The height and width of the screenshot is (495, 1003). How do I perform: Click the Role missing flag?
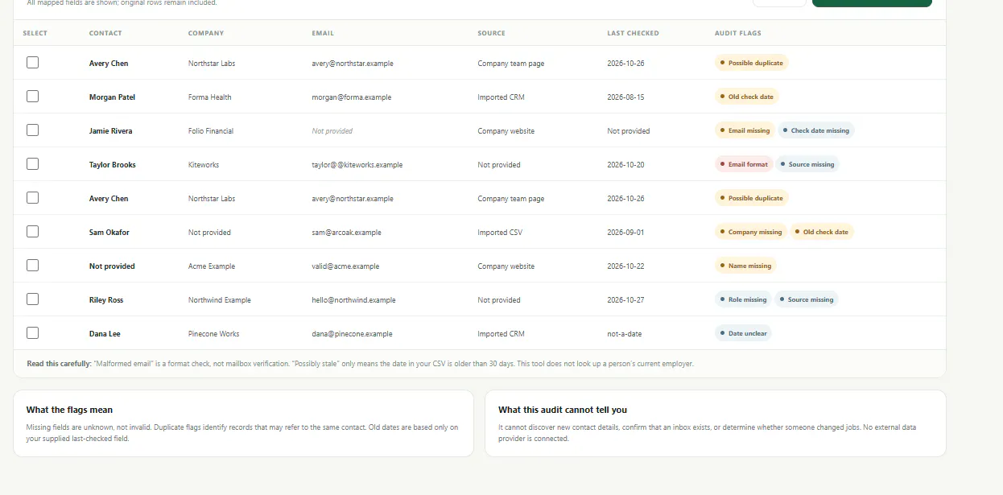pyautogui.click(x=743, y=299)
